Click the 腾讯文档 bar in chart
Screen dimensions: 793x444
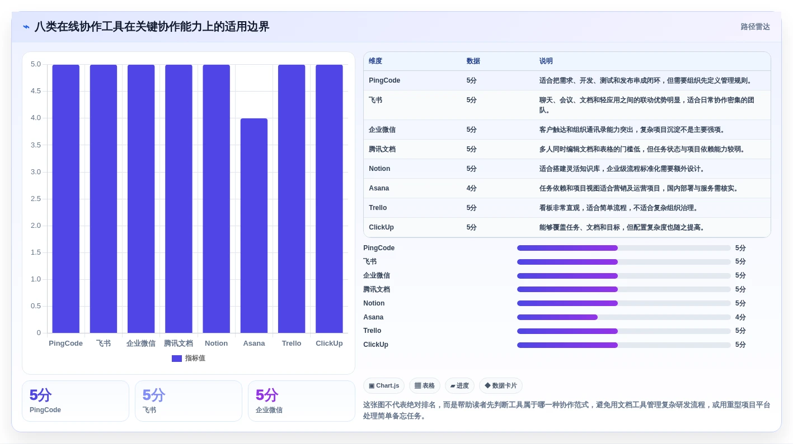[179, 199]
